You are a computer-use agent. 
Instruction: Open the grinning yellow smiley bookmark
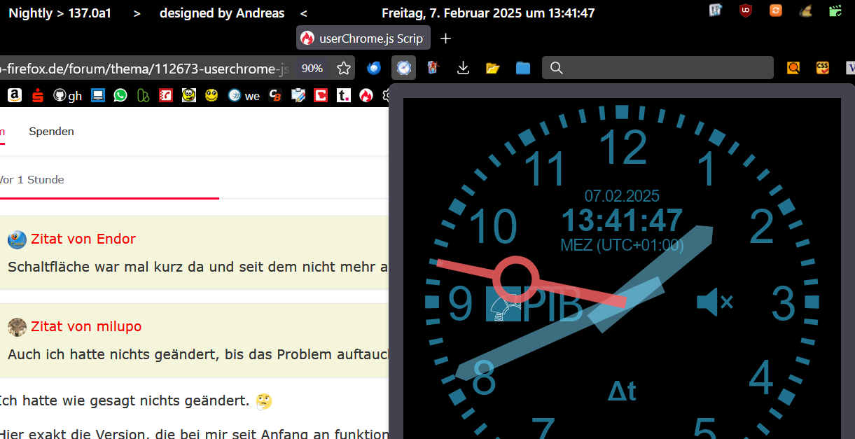coord(188,95)
